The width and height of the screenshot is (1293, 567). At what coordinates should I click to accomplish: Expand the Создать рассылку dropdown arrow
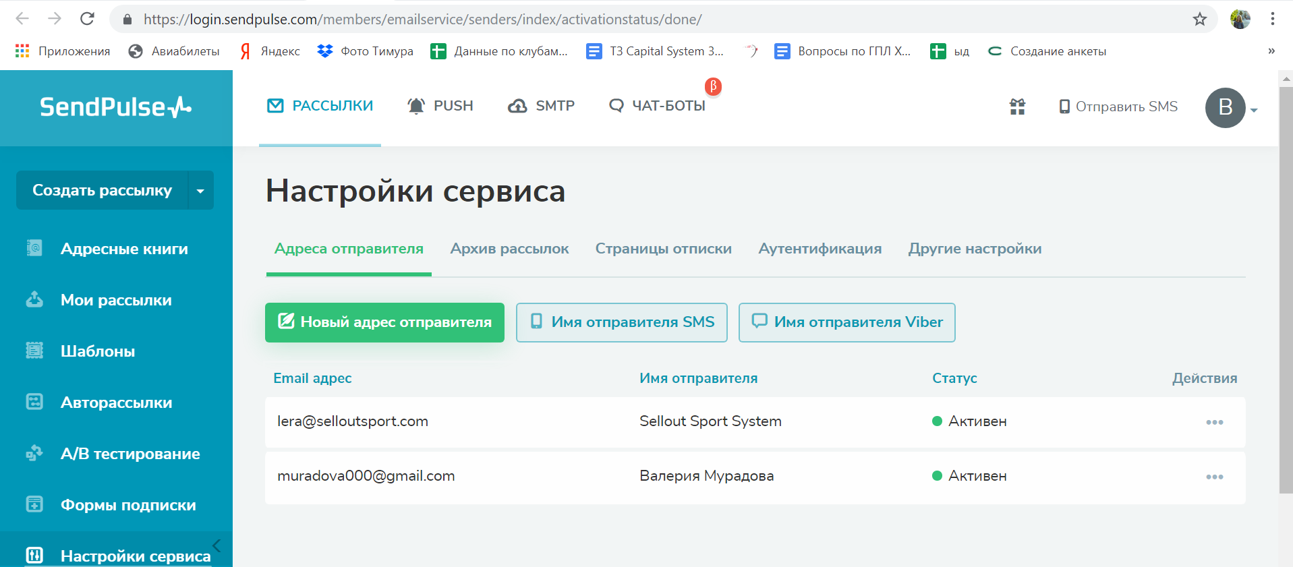[x=200, y=191]
